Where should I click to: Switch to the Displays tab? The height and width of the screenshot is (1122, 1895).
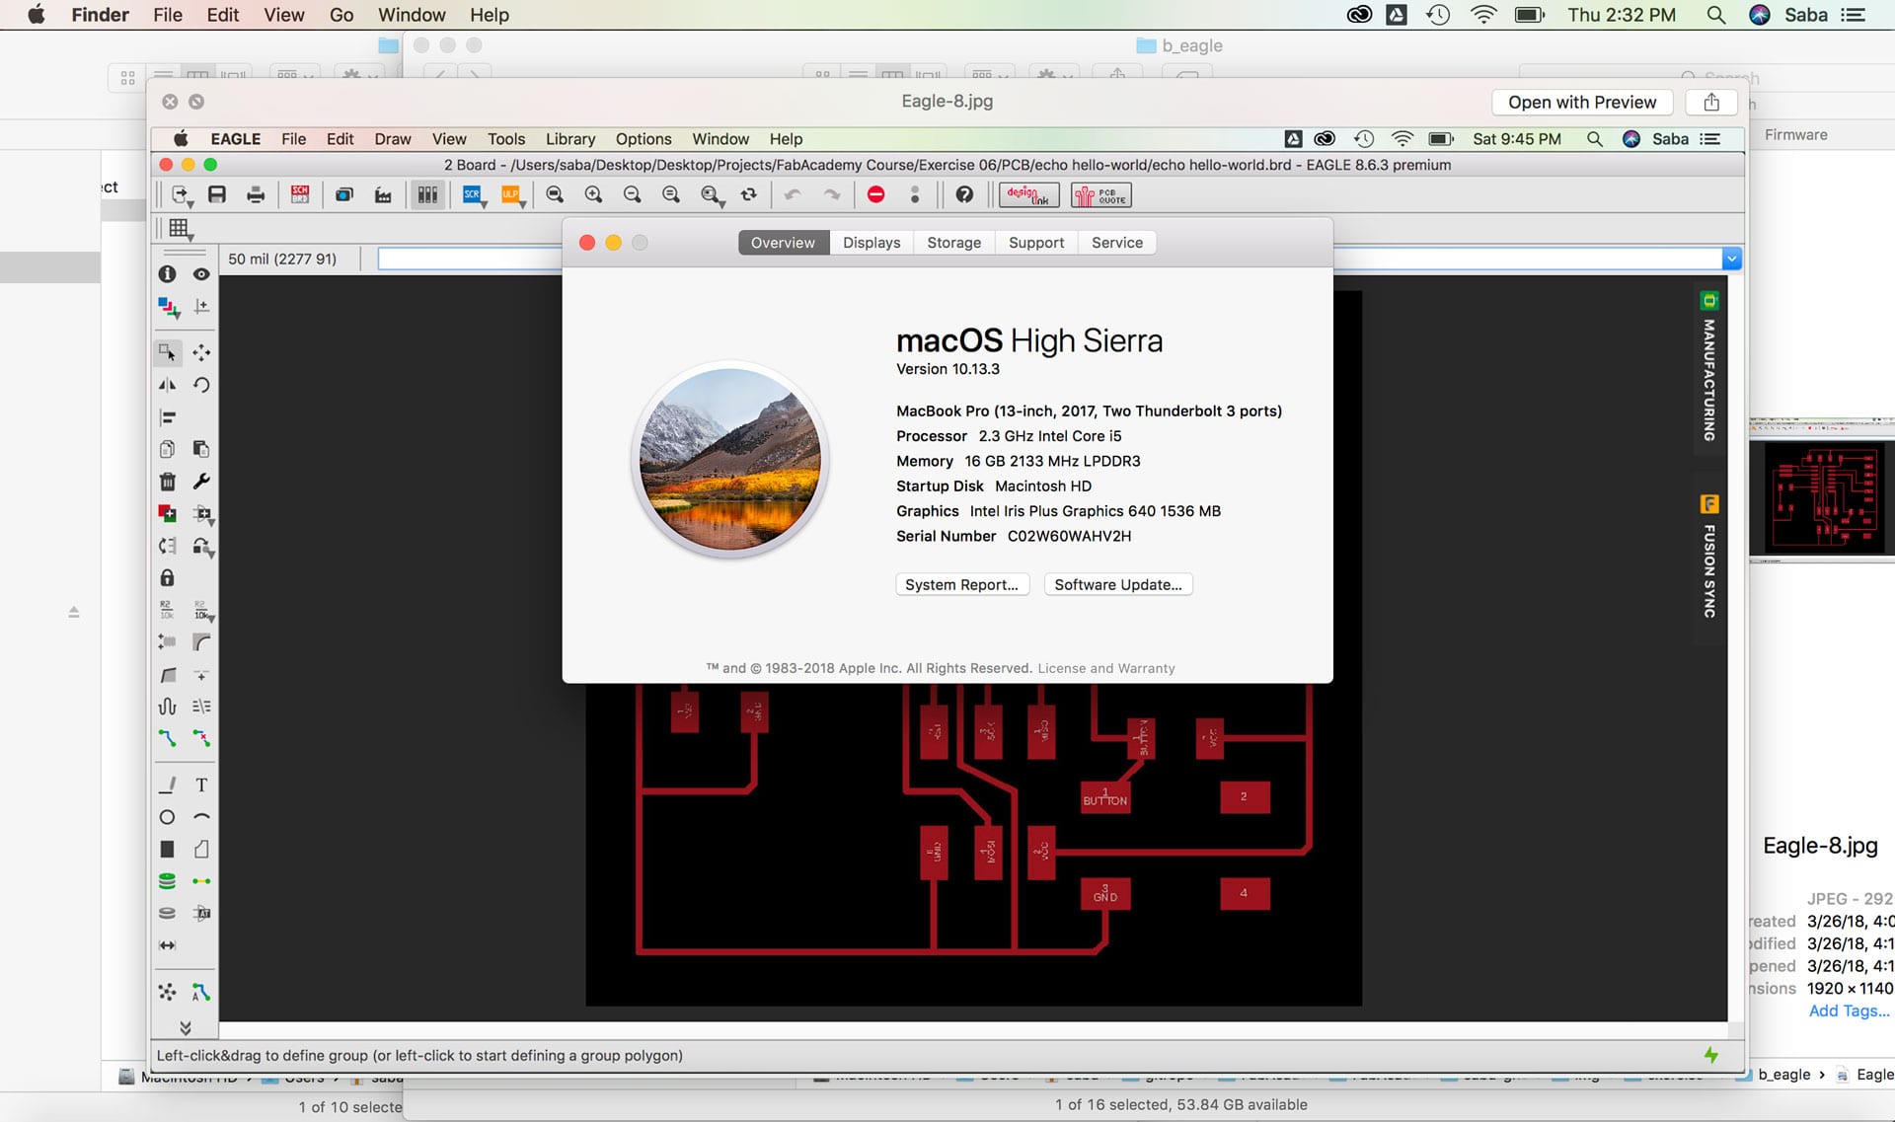pyautogui.click(x=872, y=243)
